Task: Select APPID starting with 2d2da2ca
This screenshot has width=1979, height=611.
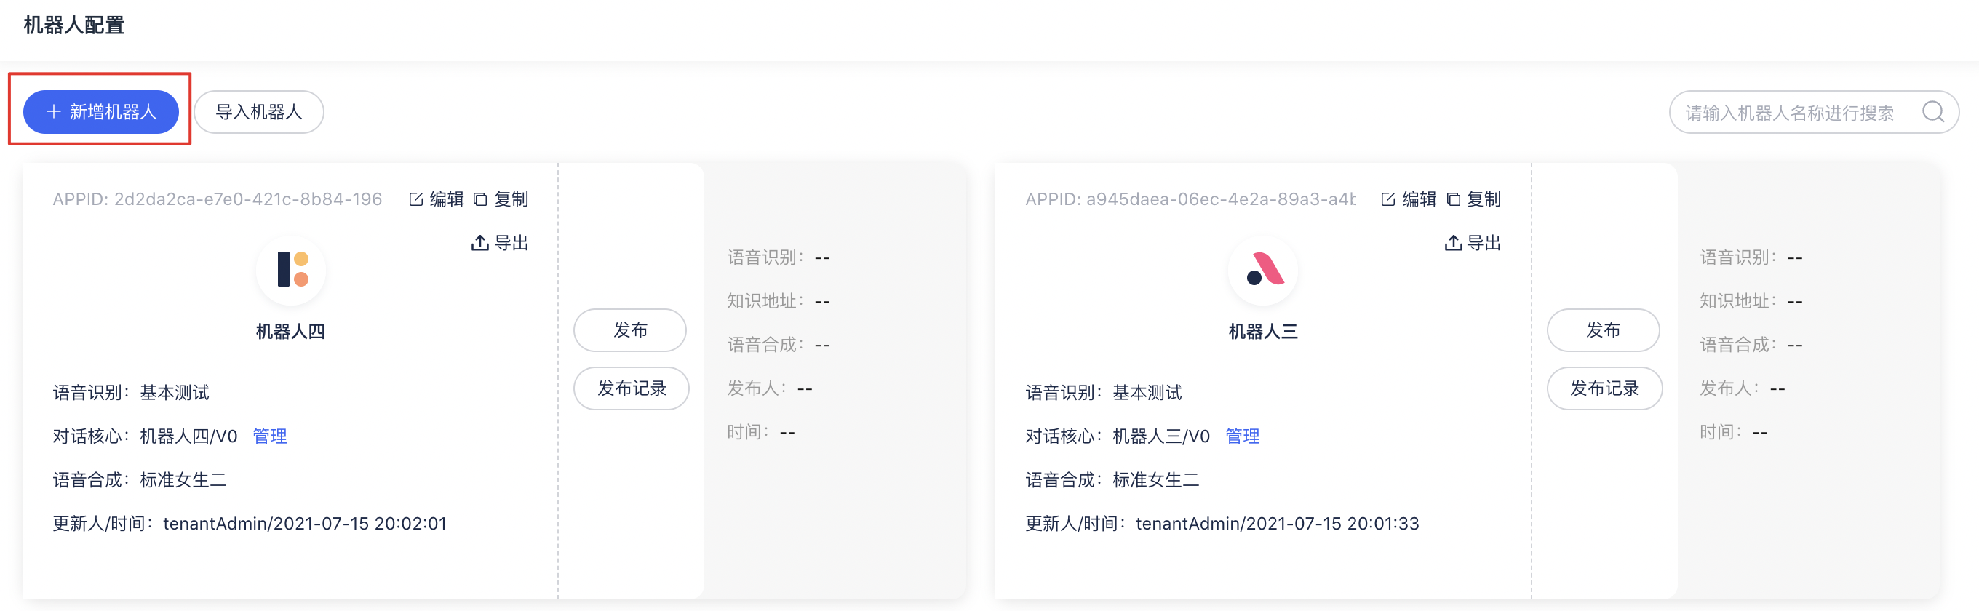Action: (218, 199)
